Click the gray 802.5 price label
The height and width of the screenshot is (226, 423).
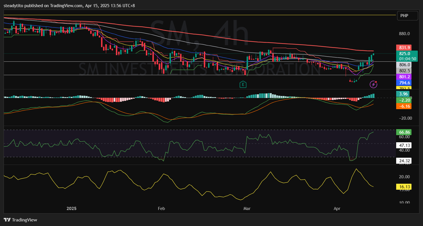point(404,71)
